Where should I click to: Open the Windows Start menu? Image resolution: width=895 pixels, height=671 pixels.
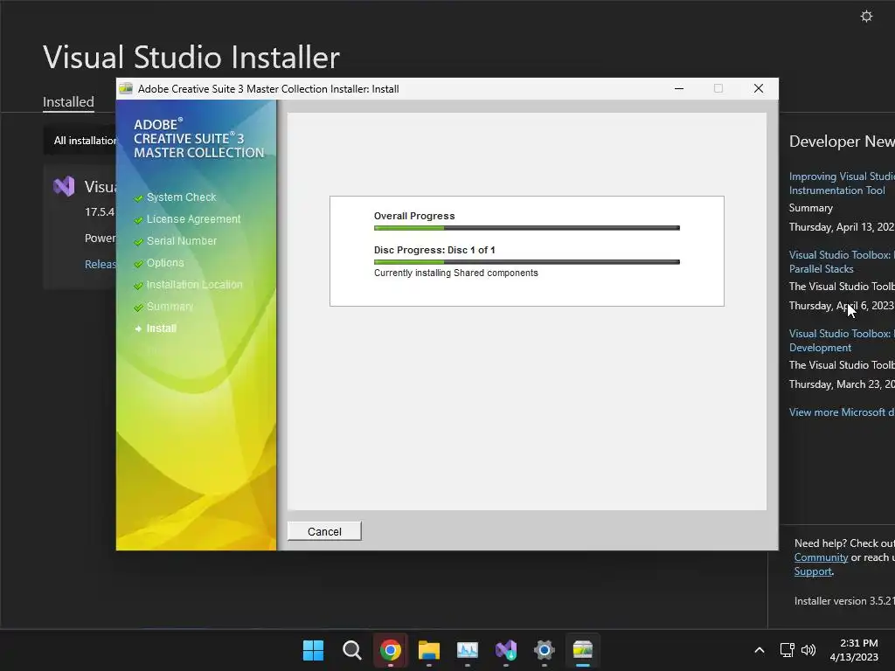point(313,650)
